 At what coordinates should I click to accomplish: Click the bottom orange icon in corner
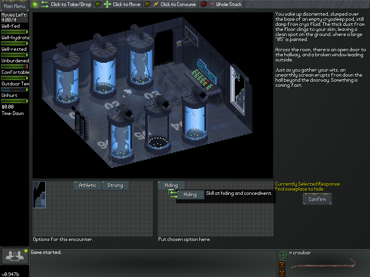point(282,273)
